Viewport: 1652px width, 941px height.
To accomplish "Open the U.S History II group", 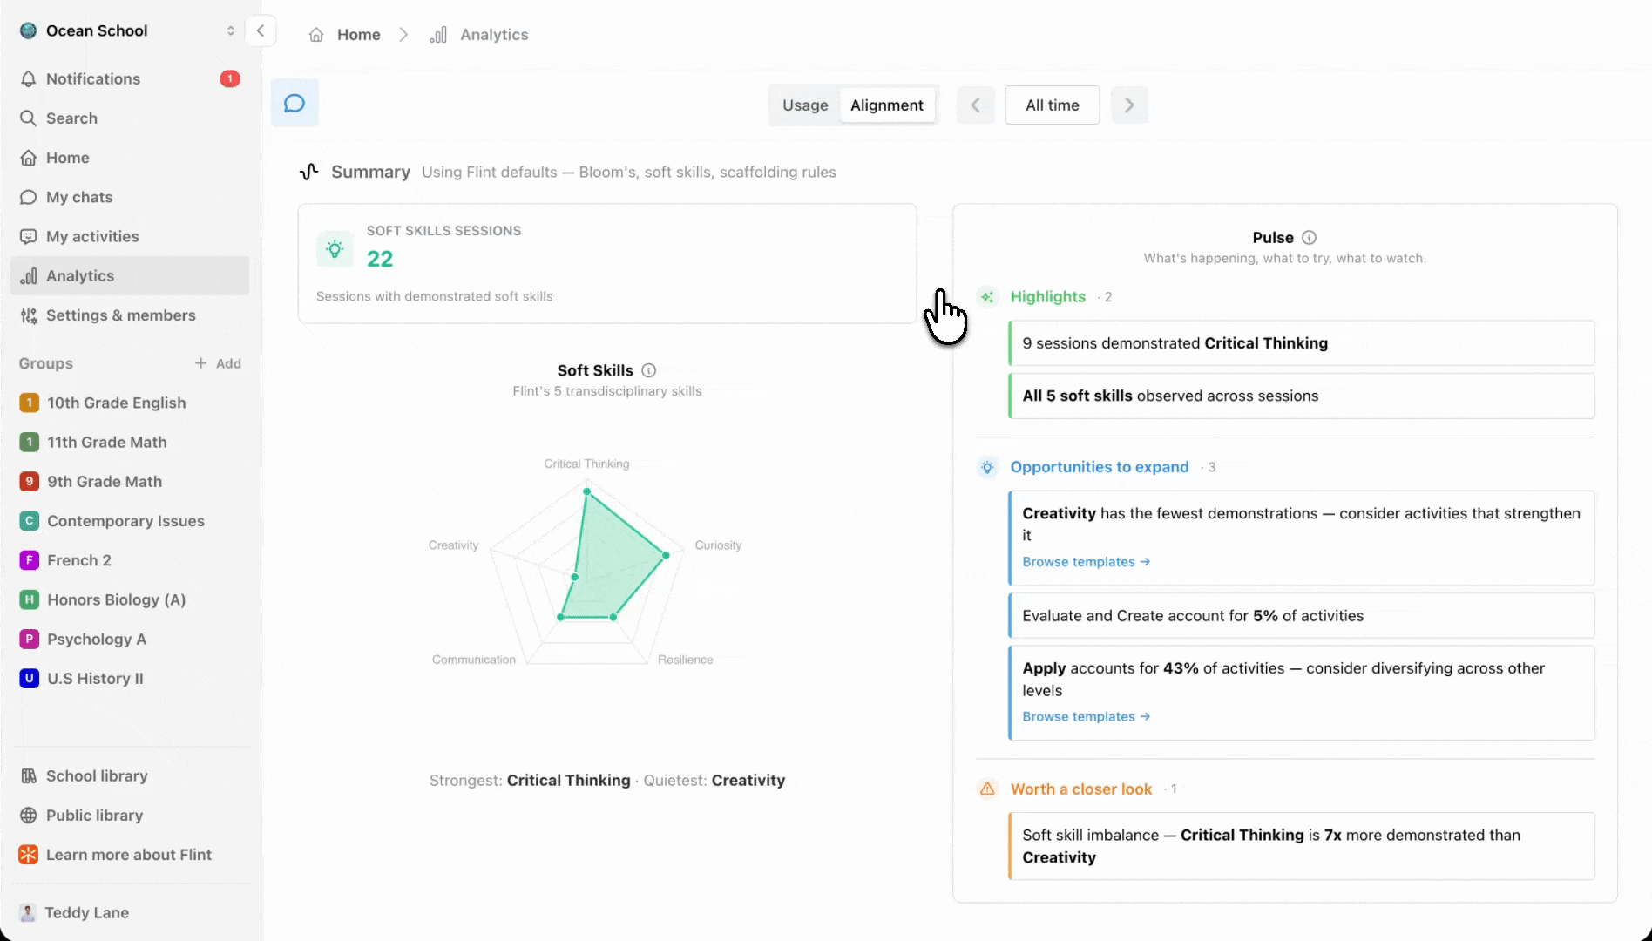I will pyautogui.click(x=130, y=679).
